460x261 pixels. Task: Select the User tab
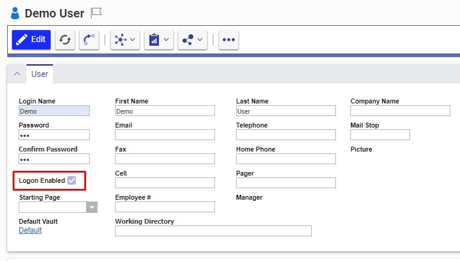click(40, 74)
